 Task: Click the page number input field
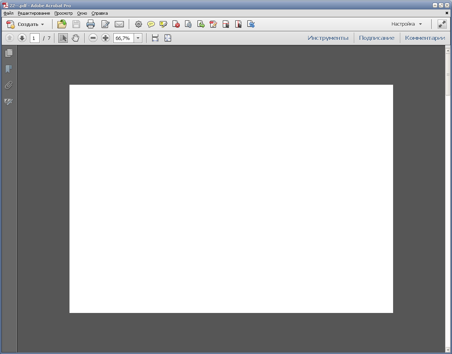(35, 38)
